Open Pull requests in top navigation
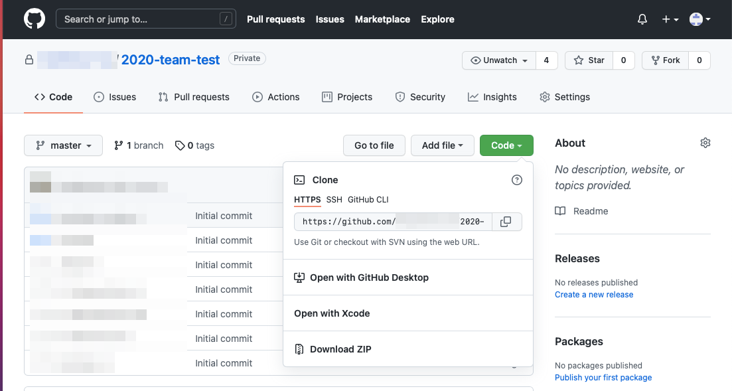 275,19
